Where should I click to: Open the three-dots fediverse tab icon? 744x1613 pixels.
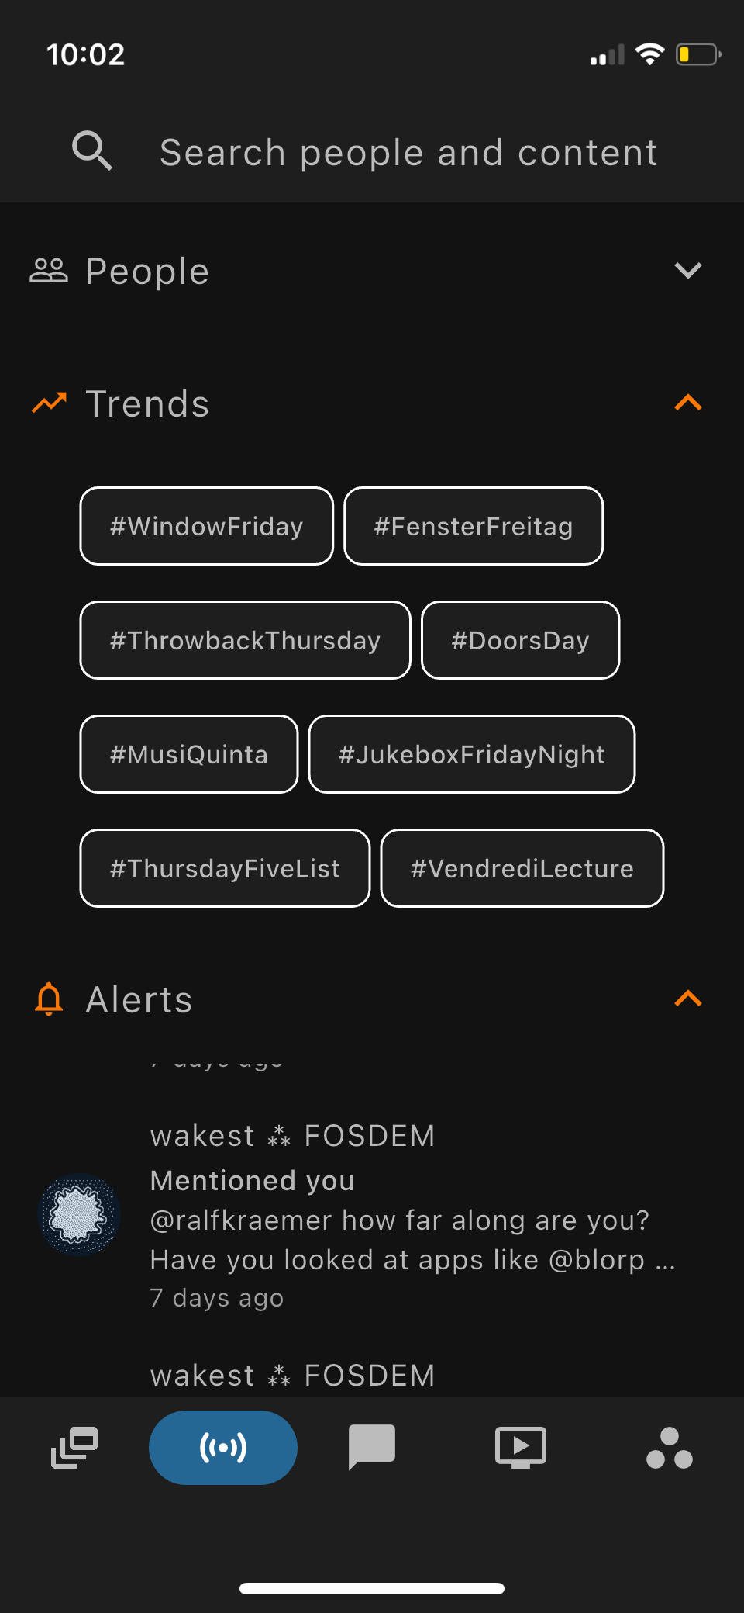[x=670, y=1448]
